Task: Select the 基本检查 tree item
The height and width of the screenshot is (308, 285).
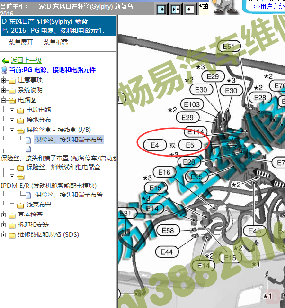Action: point(30,215)
